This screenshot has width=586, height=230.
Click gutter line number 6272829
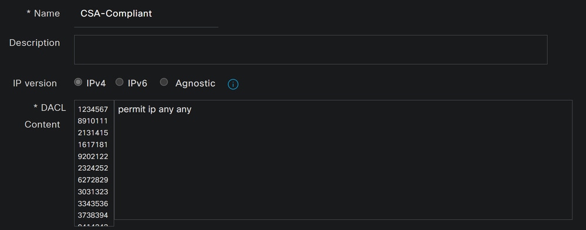click(93, 180)
